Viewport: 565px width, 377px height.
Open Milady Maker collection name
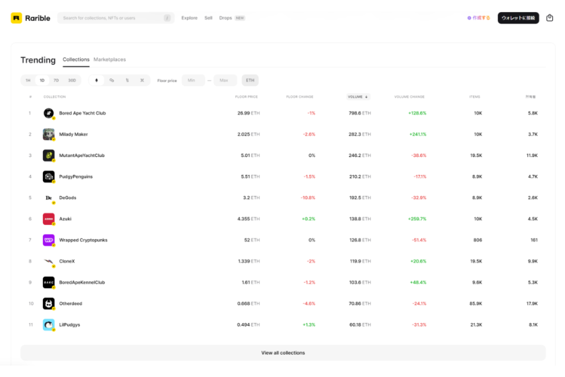tap(73, 134)
